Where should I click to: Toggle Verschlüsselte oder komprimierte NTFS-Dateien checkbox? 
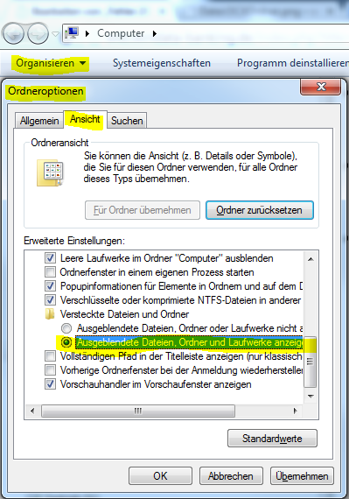tap(50, 300)
